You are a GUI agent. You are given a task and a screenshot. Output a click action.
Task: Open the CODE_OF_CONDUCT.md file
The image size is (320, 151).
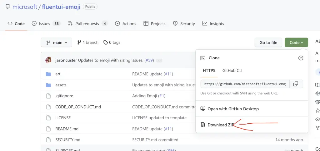pyautogui.click(x=78, y=107)
